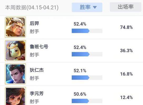Click the hero name 鲁班七号
Screen dimensions: 143x105
coord(39,47)
